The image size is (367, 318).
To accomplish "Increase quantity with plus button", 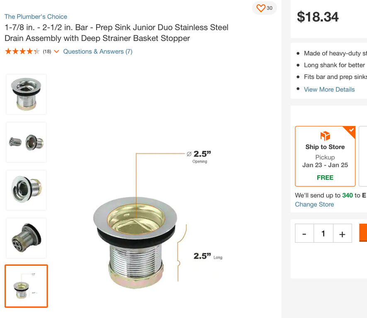I will (x=342, y=234).
